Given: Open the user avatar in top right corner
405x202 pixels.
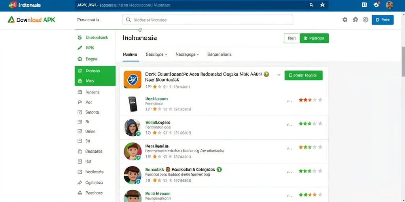Looking at the screenshot, I should (389, 5).
